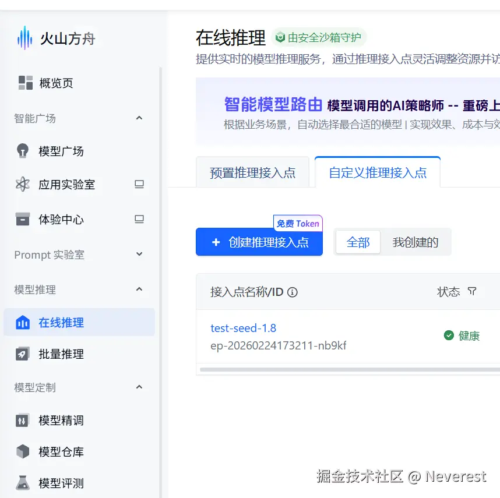
Task: Click the sidebar vertical scrollbar
Action: click(160, 282)
